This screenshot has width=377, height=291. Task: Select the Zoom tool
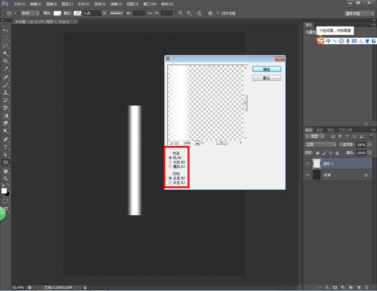[x=6, y=178]
